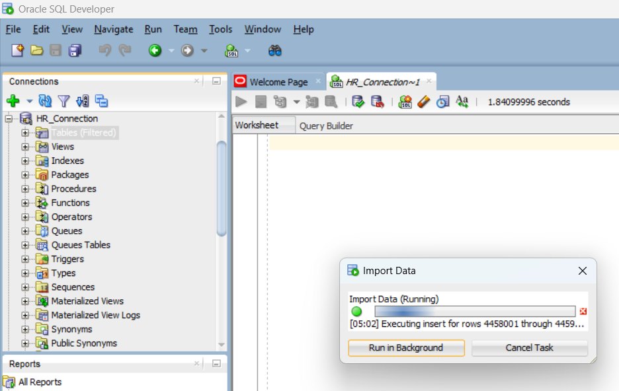Click the SQL History clock icon
The height and width of the screenshot is (391, 619).
(442, 102)
